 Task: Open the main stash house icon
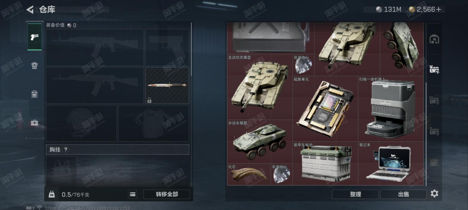[434, 39]
